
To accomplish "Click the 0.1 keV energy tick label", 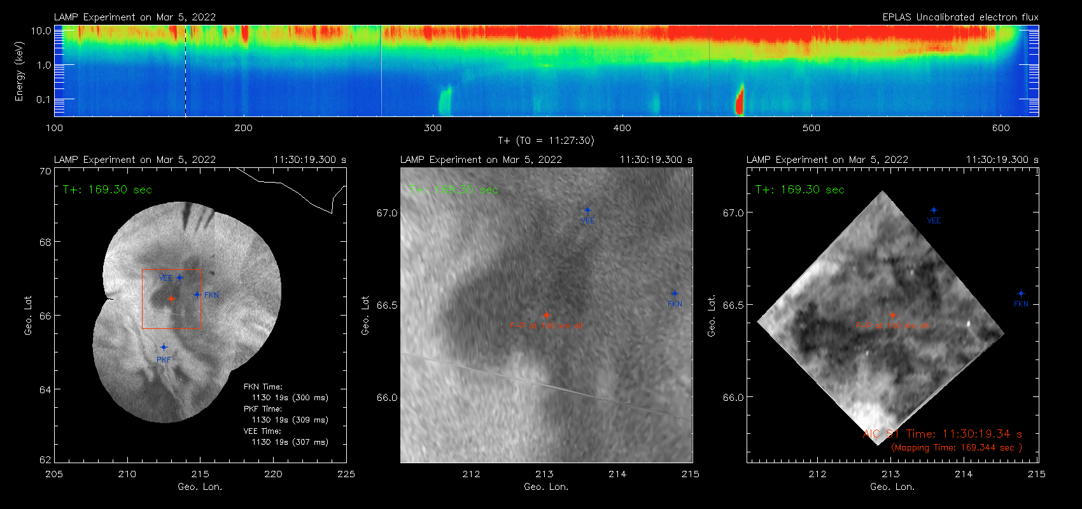I will tap(44, 99).
